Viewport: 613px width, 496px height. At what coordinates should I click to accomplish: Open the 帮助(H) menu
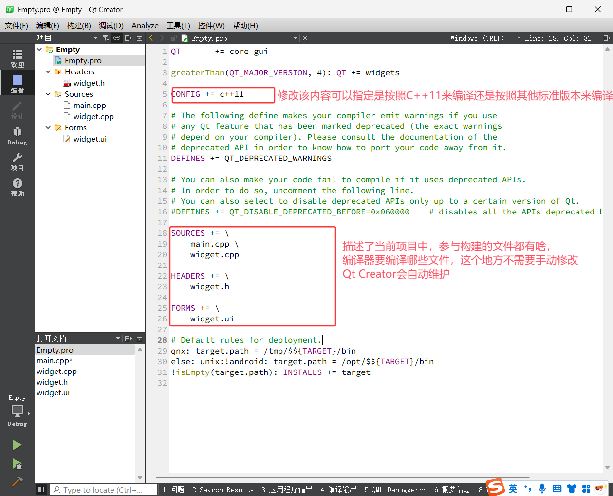[x=245, y=25]
